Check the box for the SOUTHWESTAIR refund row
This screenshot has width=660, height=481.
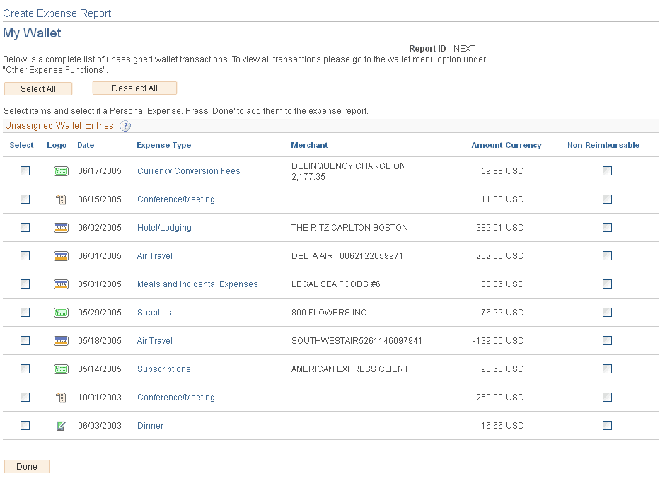[25, 340]
